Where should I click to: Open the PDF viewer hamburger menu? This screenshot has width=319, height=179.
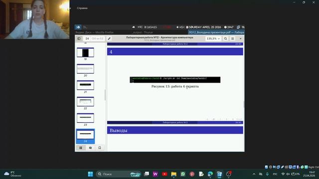point(233,39)
